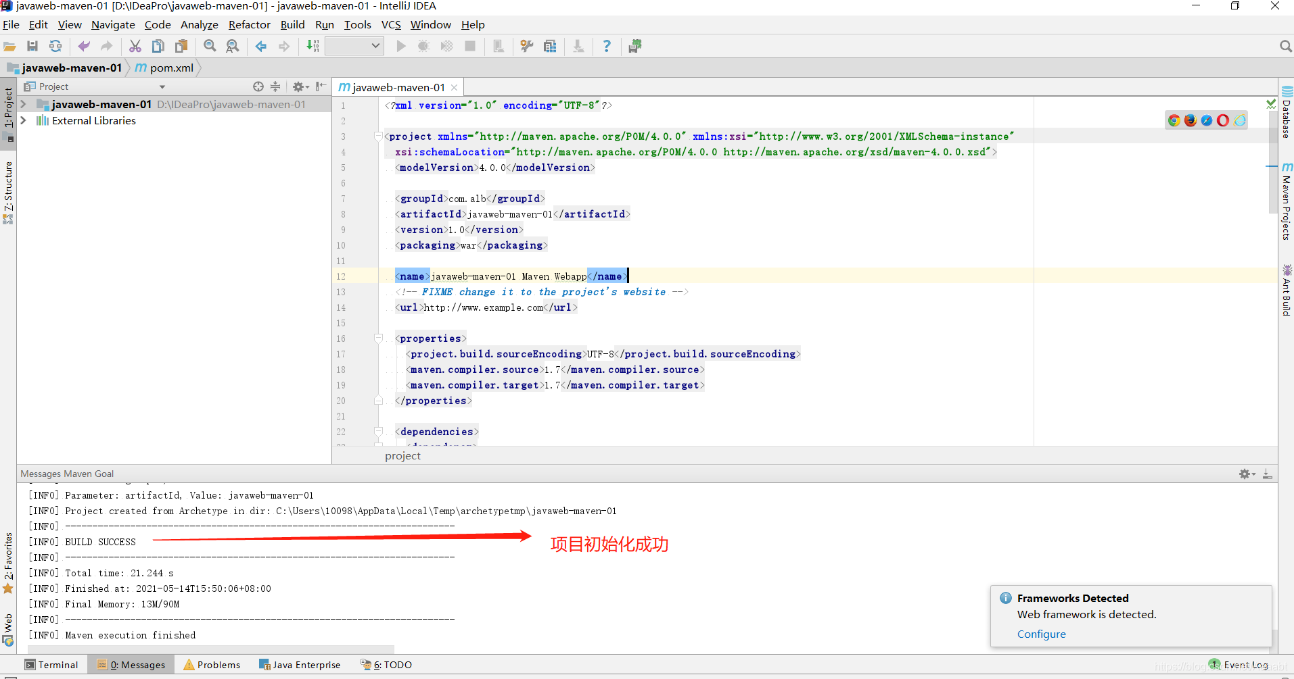The width and height of the screenshot is (1294, 679).
Task: Expand javaweb-maven-01 project tree node
Action: (x=24, y=104)
